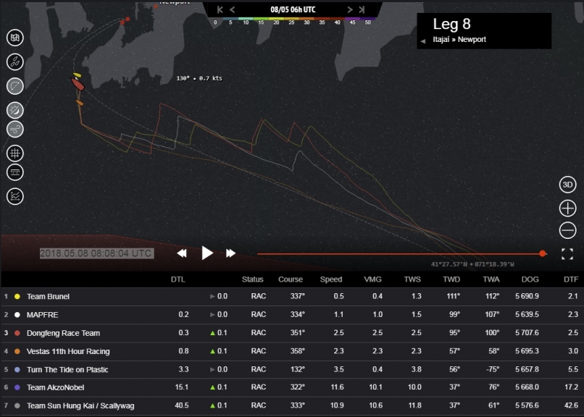Sort table by Status column

(252, 279)
